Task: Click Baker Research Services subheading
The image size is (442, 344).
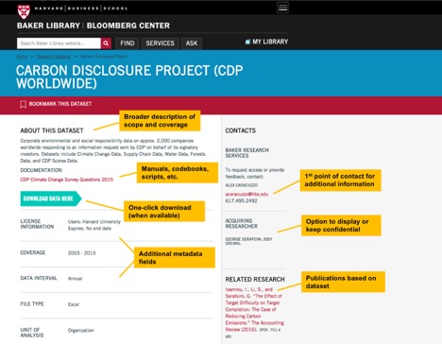Action: coord(246,153)
